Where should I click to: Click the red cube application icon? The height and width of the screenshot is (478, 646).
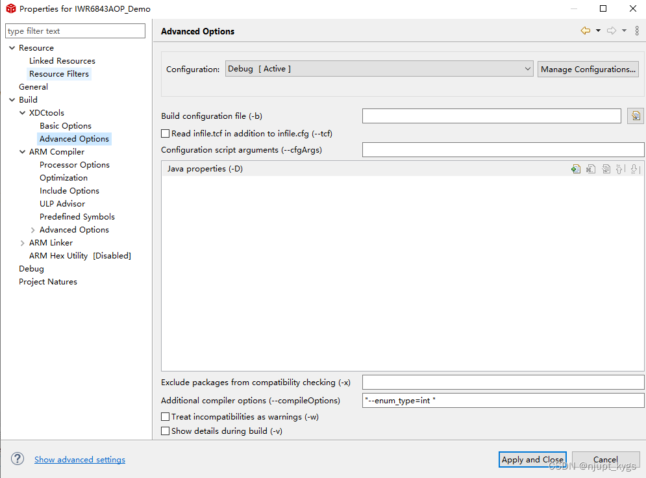10,8
